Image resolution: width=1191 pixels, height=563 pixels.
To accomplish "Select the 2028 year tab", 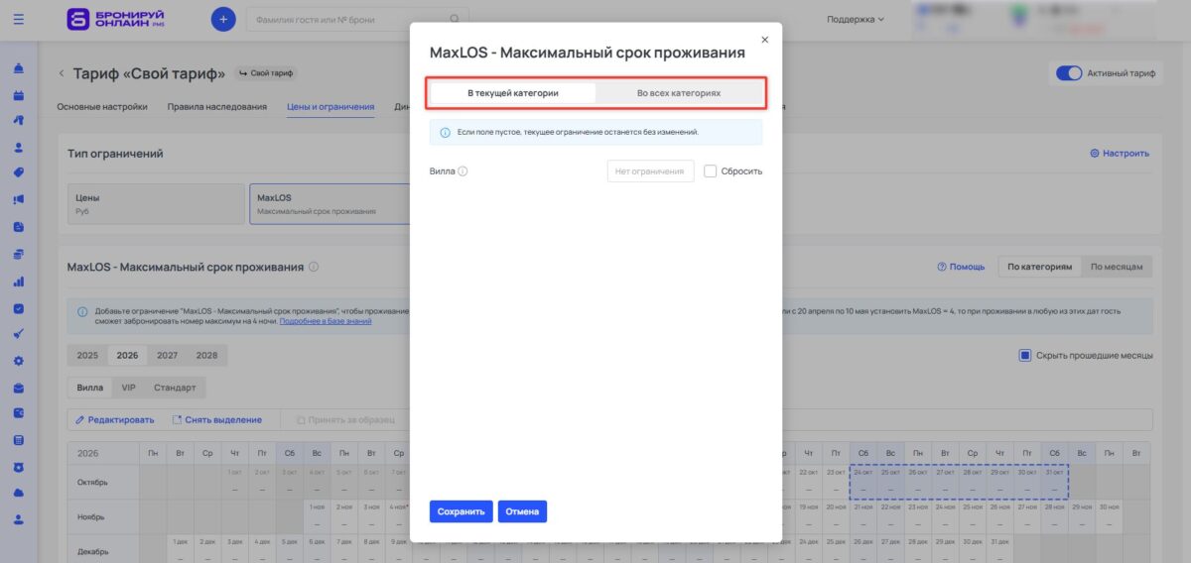I will click(x=206, y=355).
